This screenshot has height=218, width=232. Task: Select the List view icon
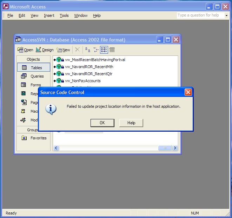[x=104, y=50]
